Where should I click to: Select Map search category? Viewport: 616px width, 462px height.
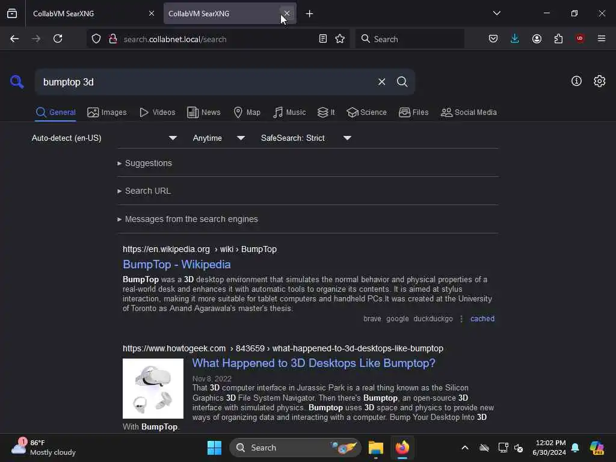click(247, 112)
